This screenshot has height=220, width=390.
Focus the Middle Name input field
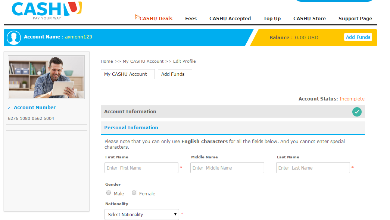pos(227,168)
